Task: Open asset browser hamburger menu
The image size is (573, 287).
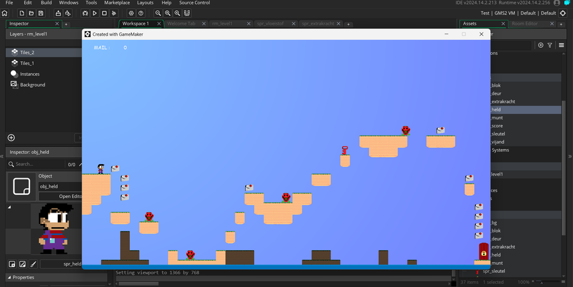Action: (562, 45)
